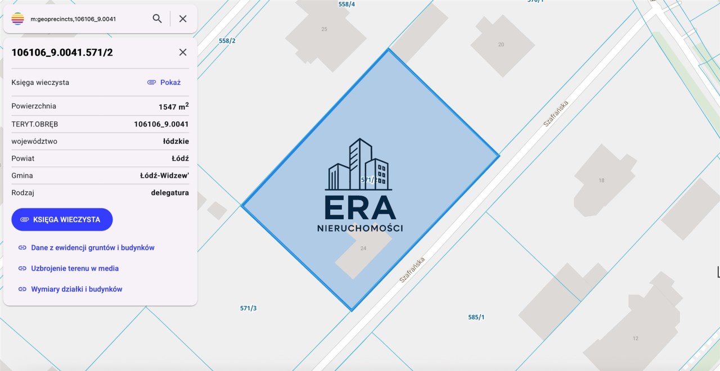The width and height of the screenshot is (720, 371).
Task: Click parcel label 558/4 at top
Action: click(x=346, y=4)
